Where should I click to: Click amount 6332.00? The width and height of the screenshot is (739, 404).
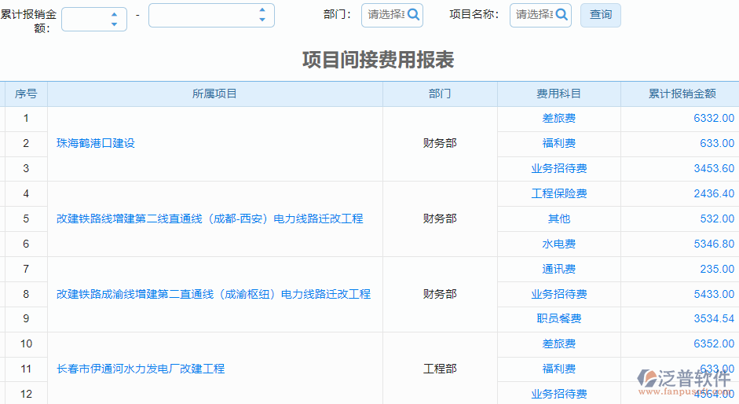(714, 119)
